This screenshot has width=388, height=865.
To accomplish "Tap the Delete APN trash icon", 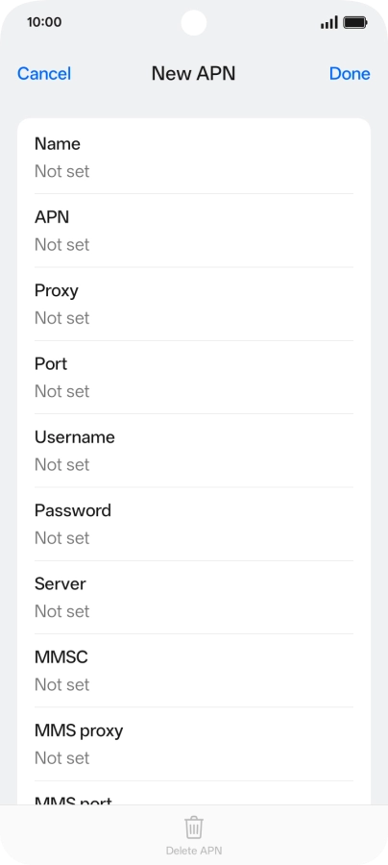I will coord(193,828).
